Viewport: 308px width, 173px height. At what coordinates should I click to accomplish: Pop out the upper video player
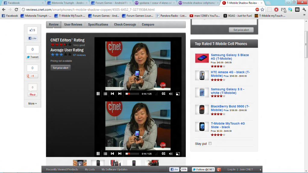click(178, 94)
